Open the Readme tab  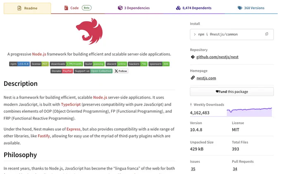pos(27,8)
